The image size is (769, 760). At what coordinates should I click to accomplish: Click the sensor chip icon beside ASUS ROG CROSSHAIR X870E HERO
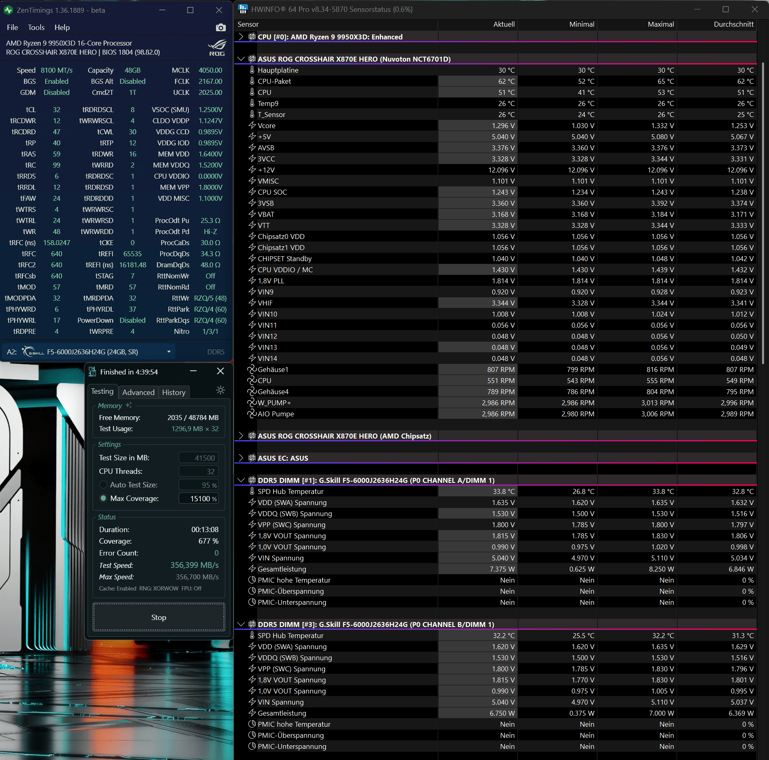point(251,59)
